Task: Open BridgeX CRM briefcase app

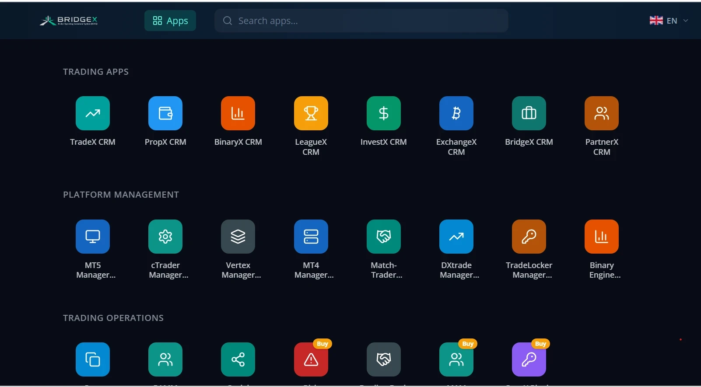Action: (x=529, y=113)
